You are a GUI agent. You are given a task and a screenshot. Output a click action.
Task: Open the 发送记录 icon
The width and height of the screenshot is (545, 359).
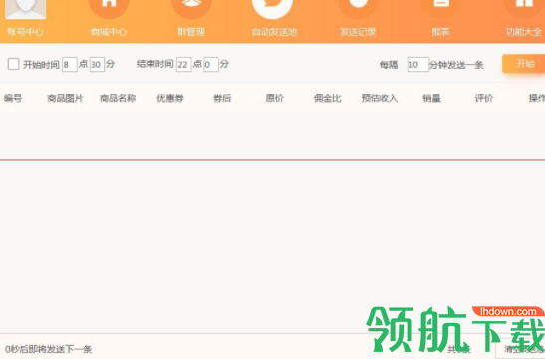(358, 8)
